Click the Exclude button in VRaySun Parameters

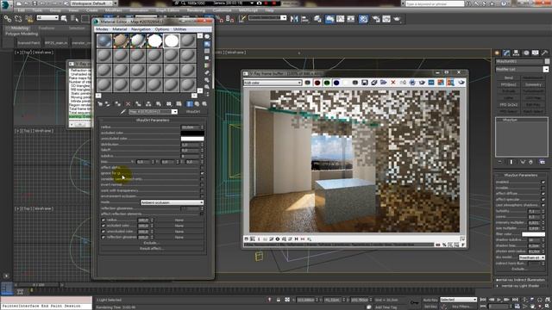click(519, 270)
